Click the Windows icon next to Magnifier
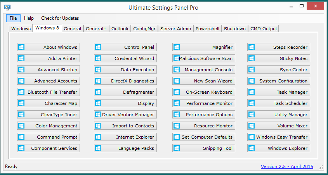This screenshot has width=328, height=175. (177, 47)
